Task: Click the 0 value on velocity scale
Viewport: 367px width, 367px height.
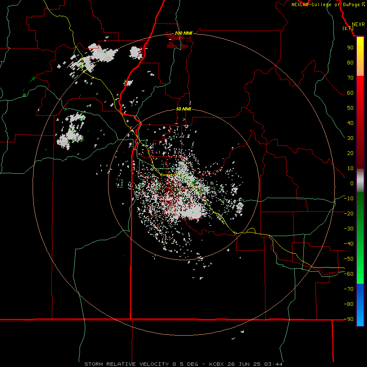Action: point(352,183)
